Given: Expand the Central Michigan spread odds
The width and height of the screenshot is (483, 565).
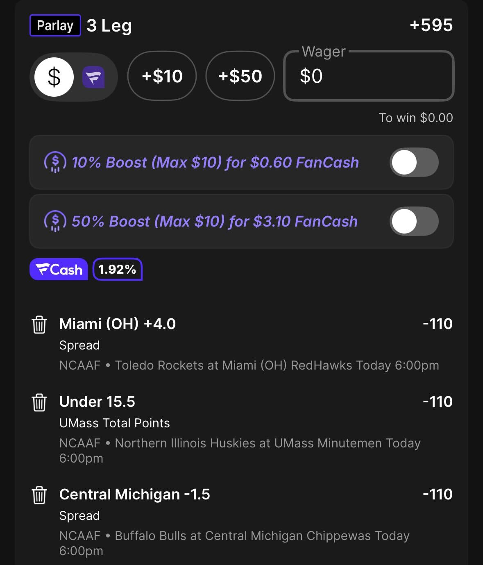Looking at the screenshot, I should [x=438, y=495].
